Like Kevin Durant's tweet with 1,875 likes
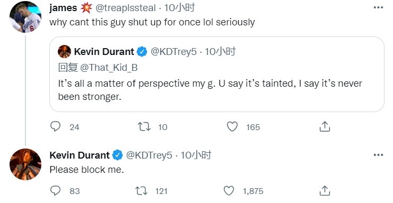The width and height of the screenshot is (393, 203). pyautogui.click(x=229, y=191)
